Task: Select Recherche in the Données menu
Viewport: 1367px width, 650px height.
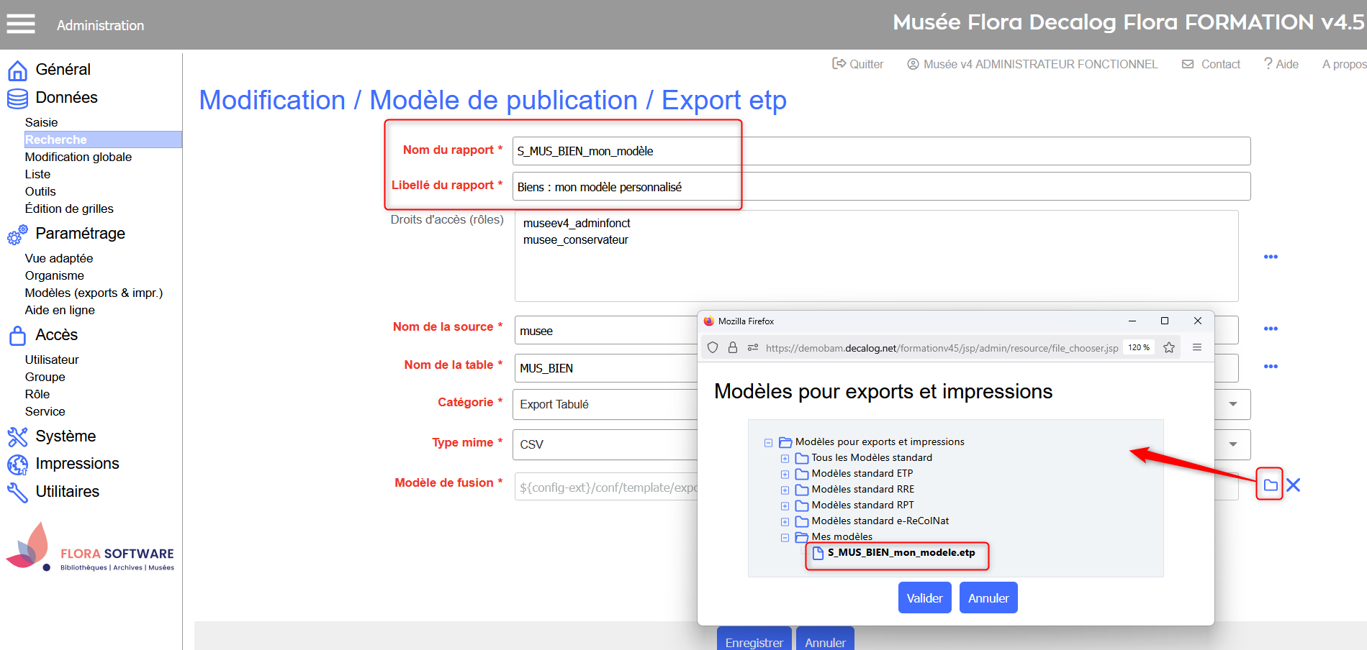Action: (x=56, y=139)
